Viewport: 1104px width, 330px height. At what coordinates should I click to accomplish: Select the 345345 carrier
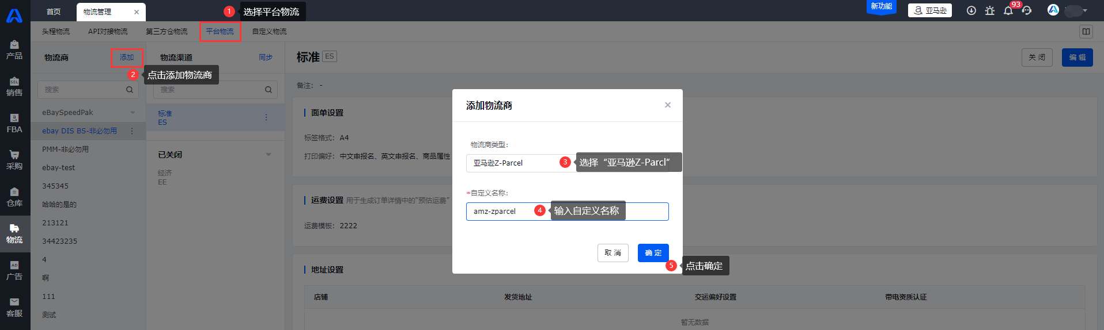(x=88, y=186)
